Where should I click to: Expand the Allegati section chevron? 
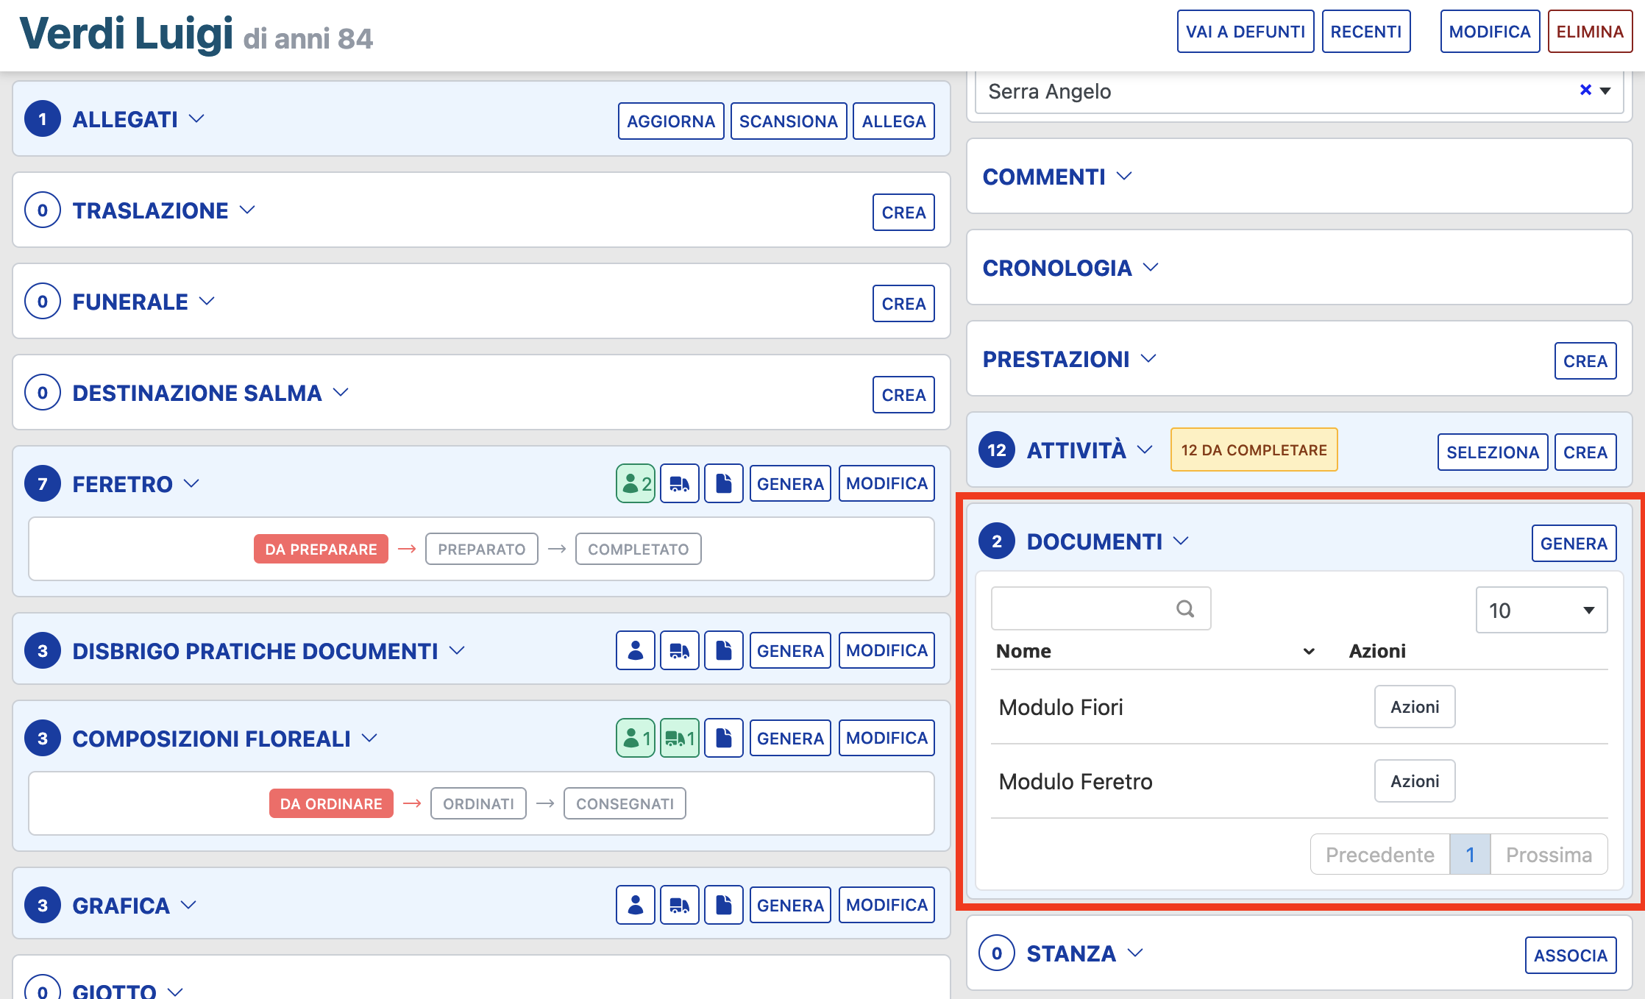point(196,119)
